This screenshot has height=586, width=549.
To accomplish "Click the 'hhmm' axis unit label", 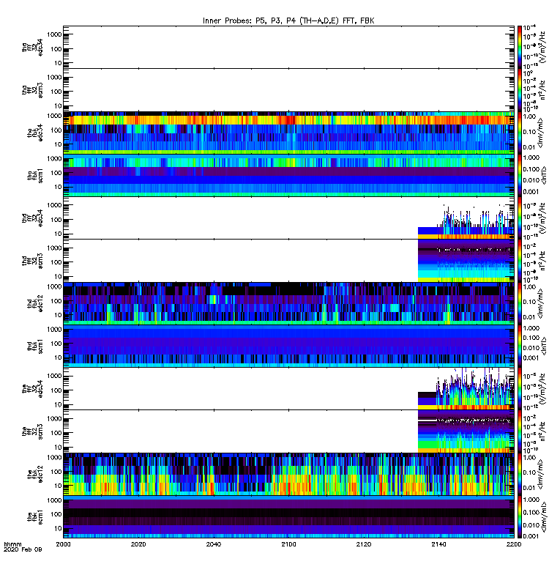I will pyautogui.click(x=12, y=544).
